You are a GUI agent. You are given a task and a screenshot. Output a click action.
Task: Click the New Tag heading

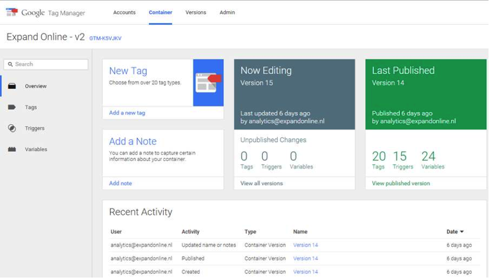tap(128, 71)
